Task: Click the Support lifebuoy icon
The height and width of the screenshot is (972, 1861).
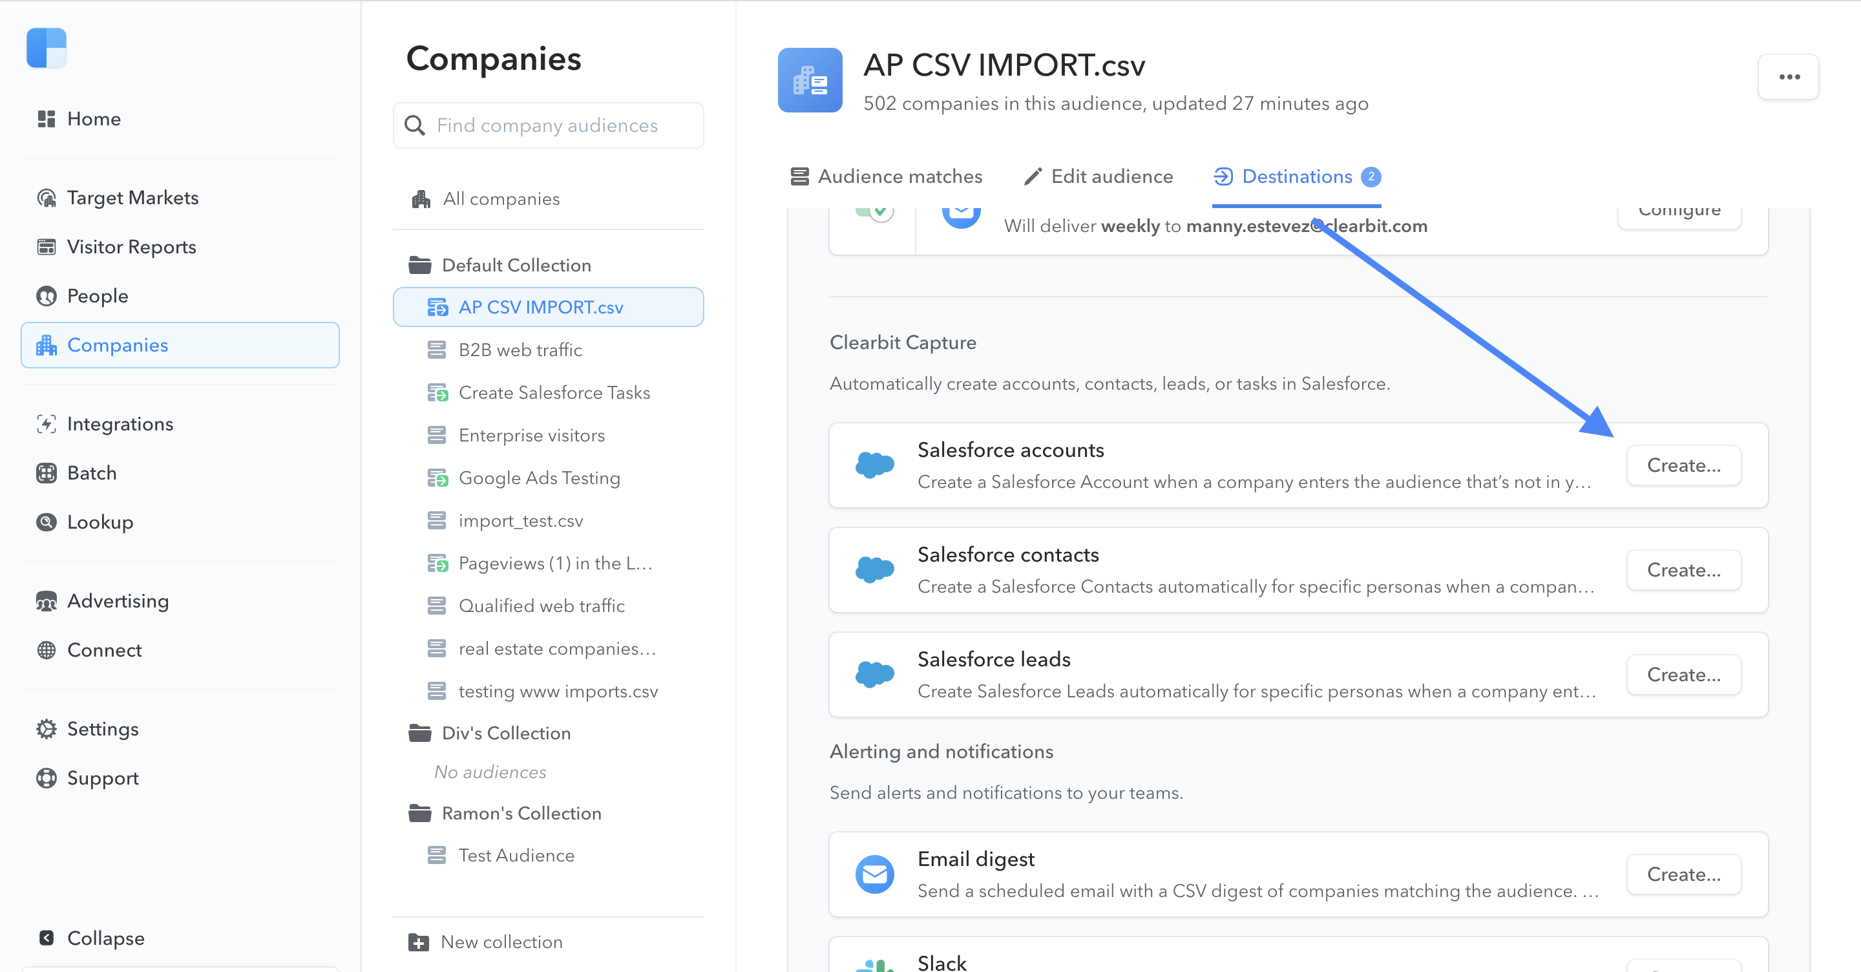Action: 47,777
